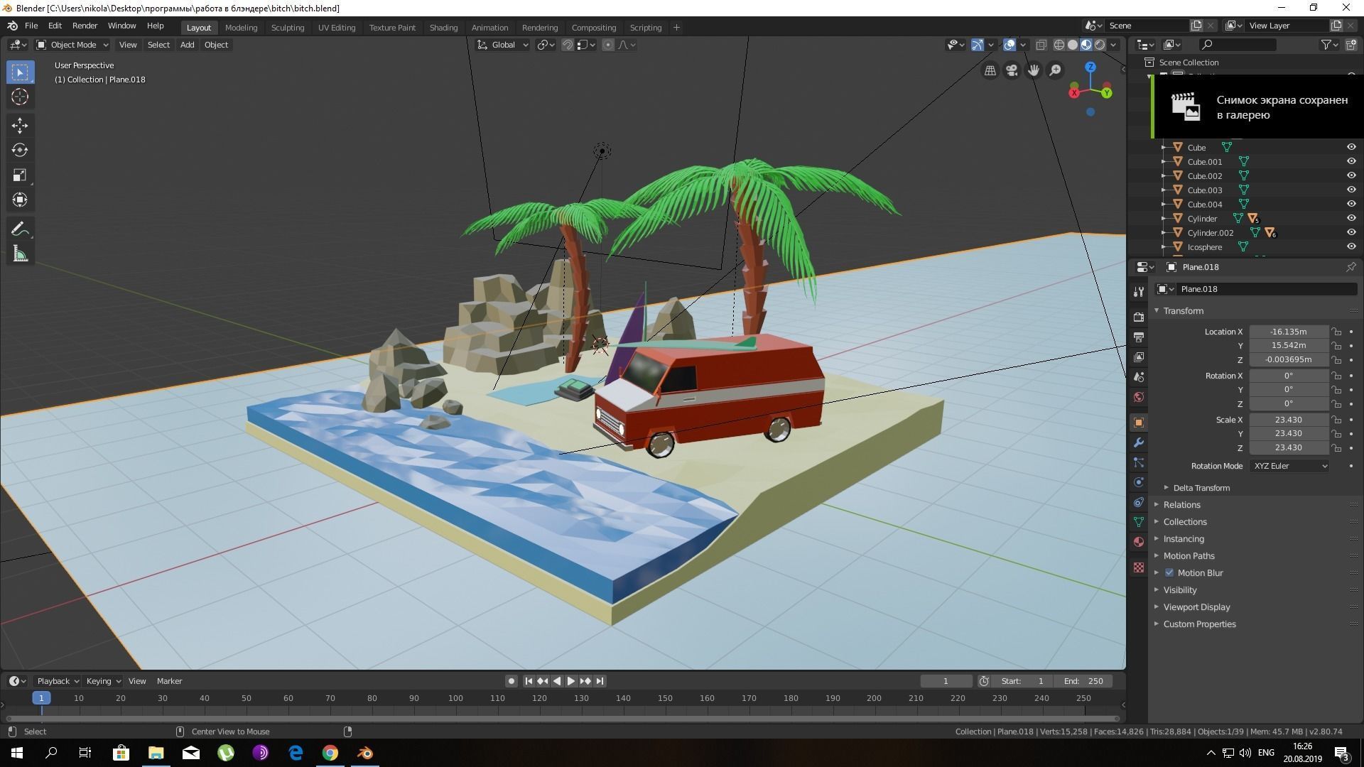Open the shading options dropdown arrow
Image resolution: width=1364 pixels, height=767 pixels.
coord(1114,45)
